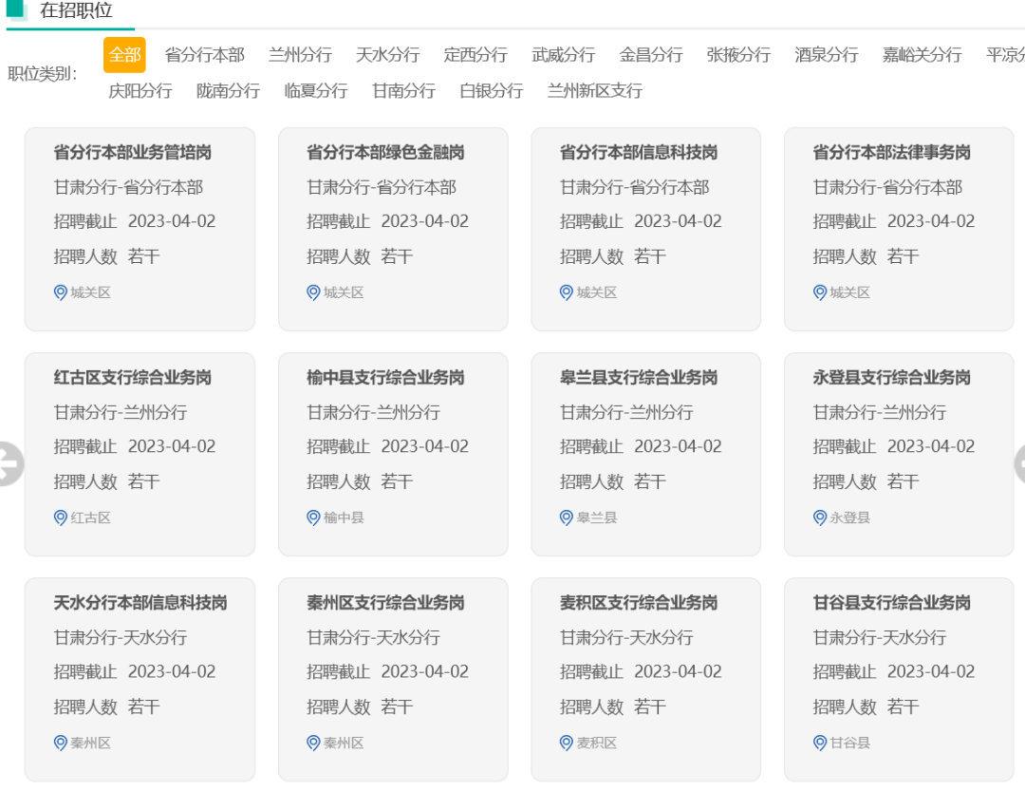
Task: Select 省分行本部业务管培岗 job card
Action: click(x=140, y=228)
